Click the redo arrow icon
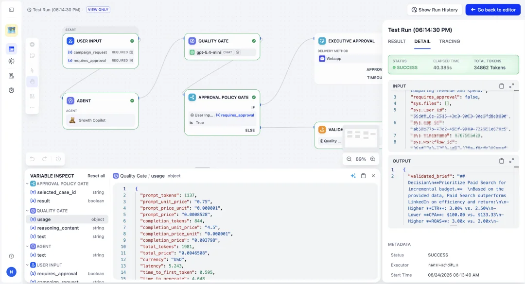 tap(45, 159)
